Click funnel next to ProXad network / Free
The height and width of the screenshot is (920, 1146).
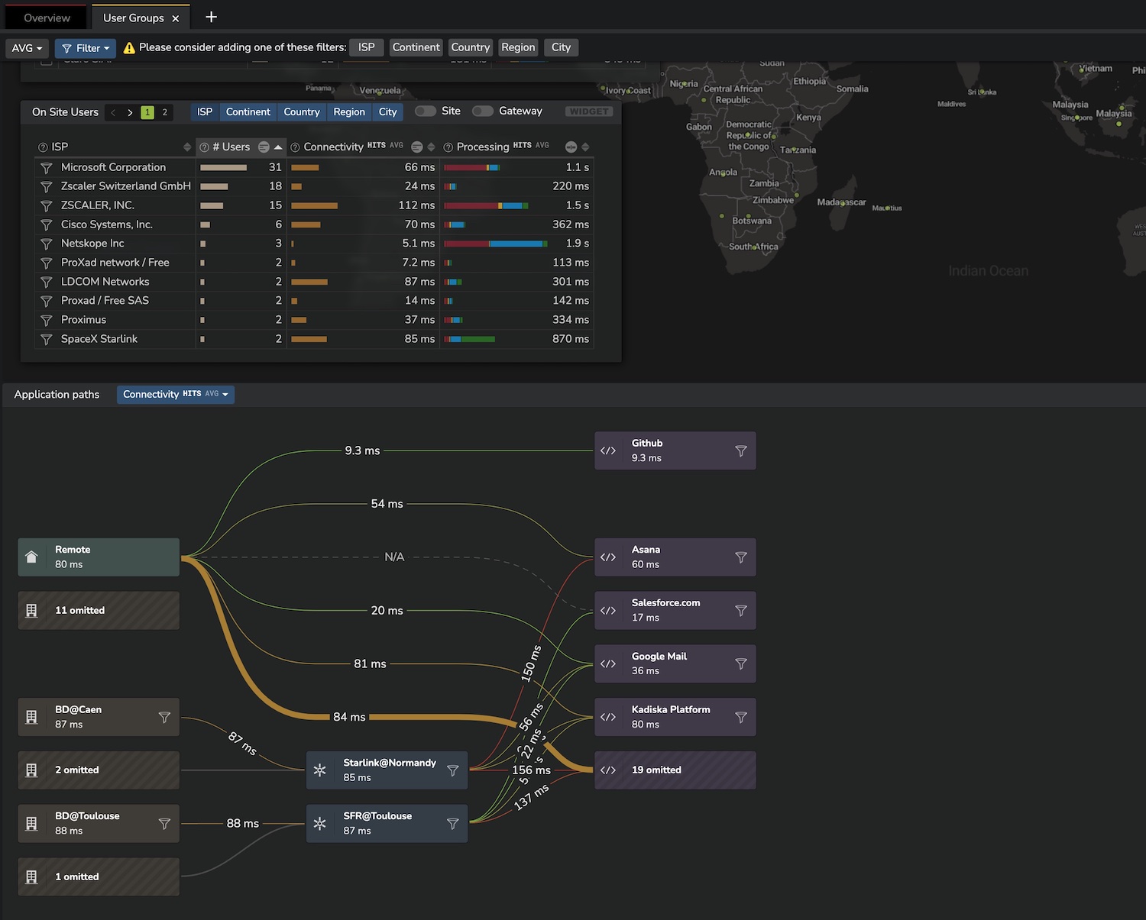[x=46, y=263]
